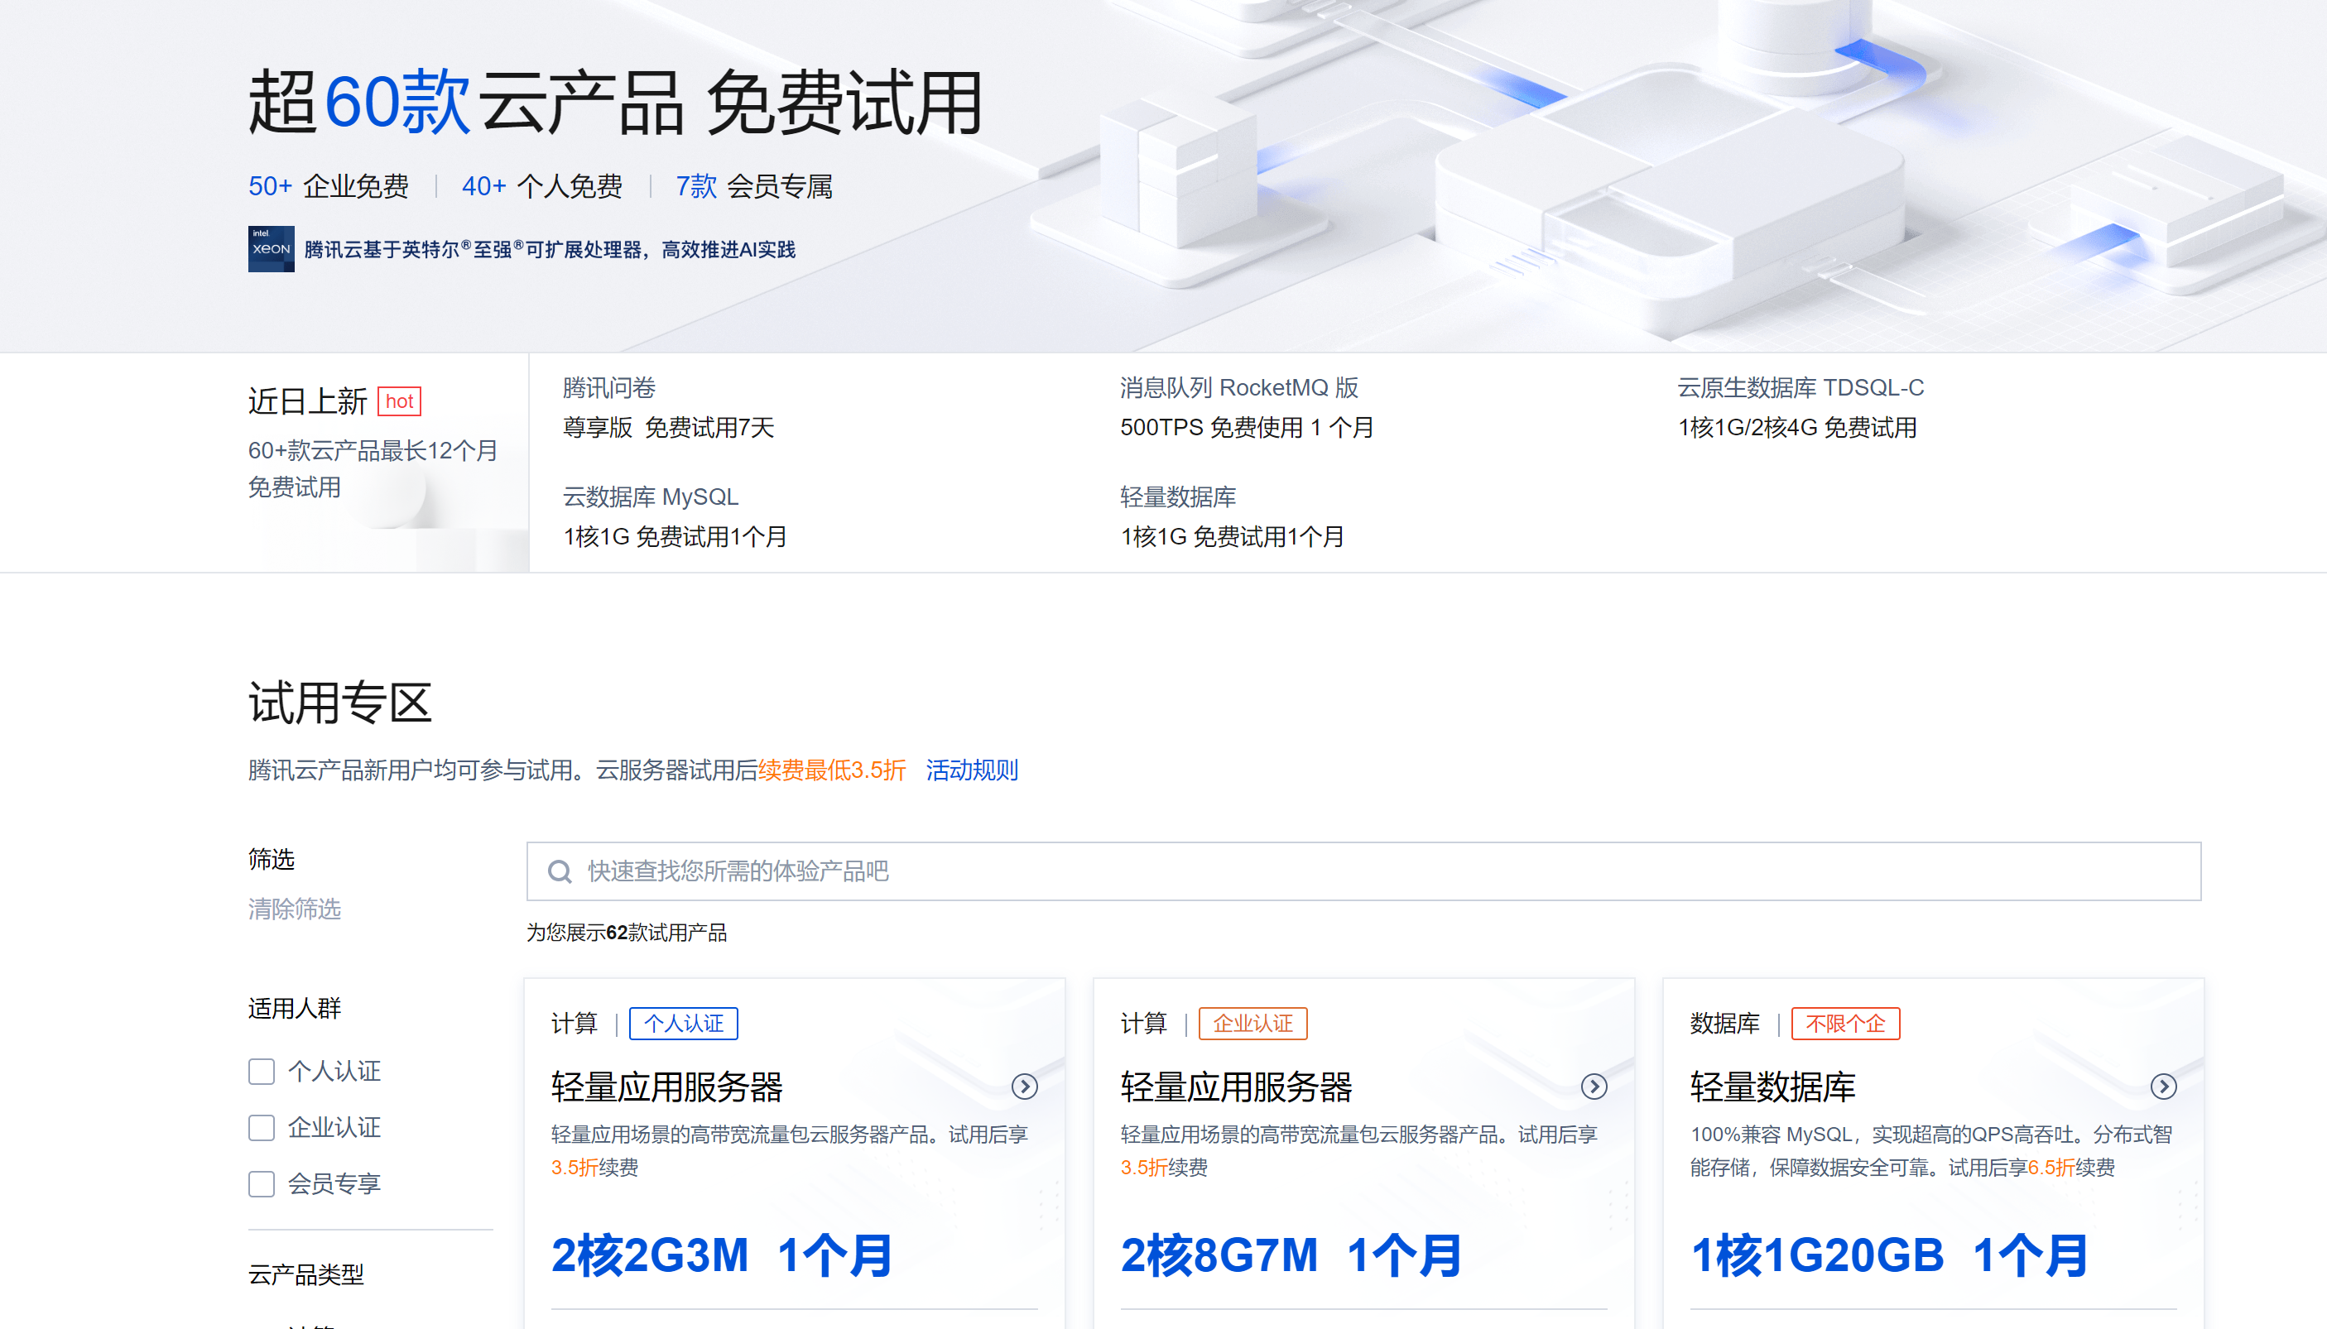Open 消息队列 RocketMQ 版 entry
Screen dimensions: 2327x1329
click(1238, 388)
